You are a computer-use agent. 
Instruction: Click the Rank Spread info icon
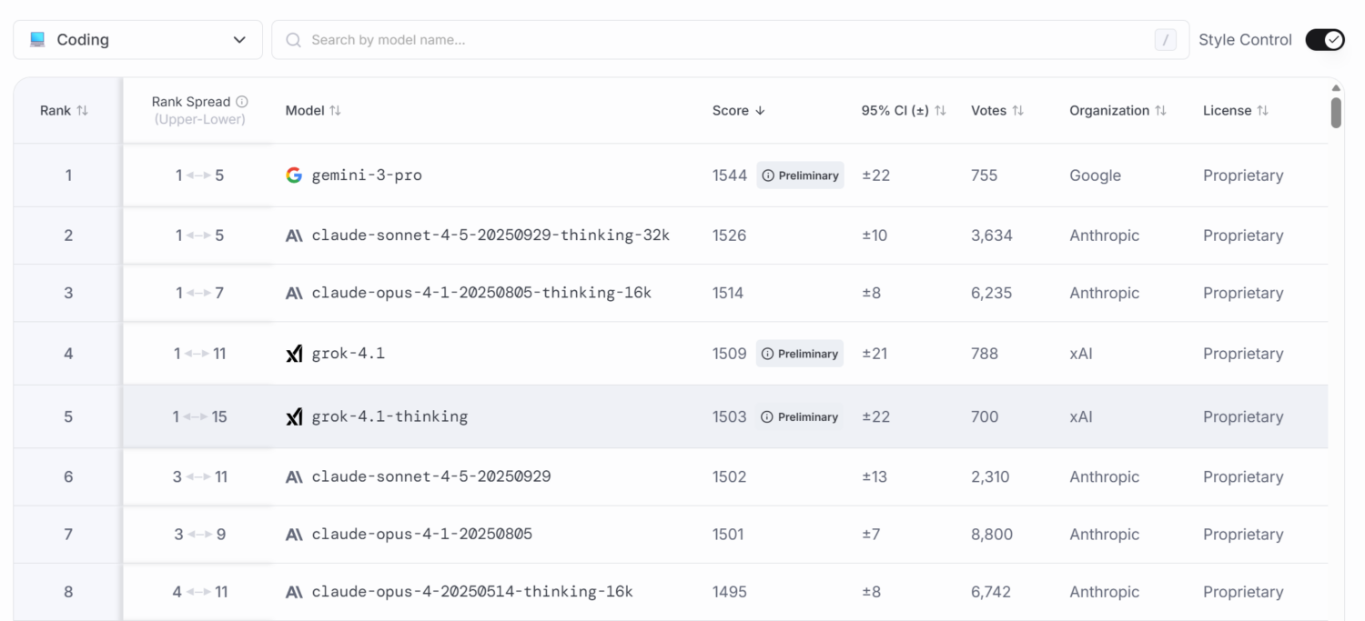[242, 102]
